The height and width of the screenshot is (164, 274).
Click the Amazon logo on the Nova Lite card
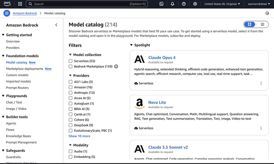point(139,104)
